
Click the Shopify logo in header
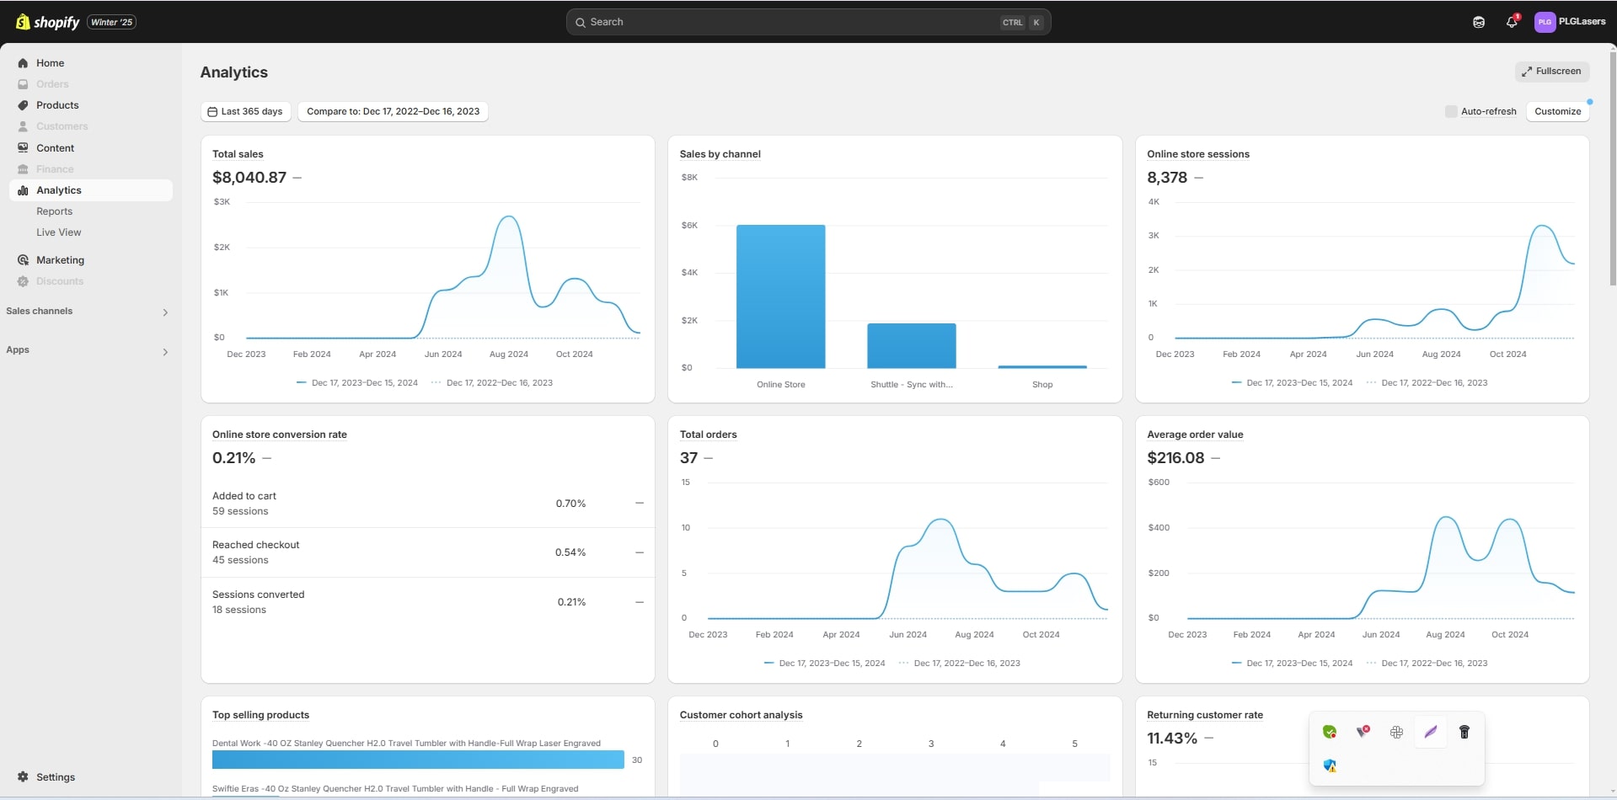pyautogui.click(x=48, y=22)
